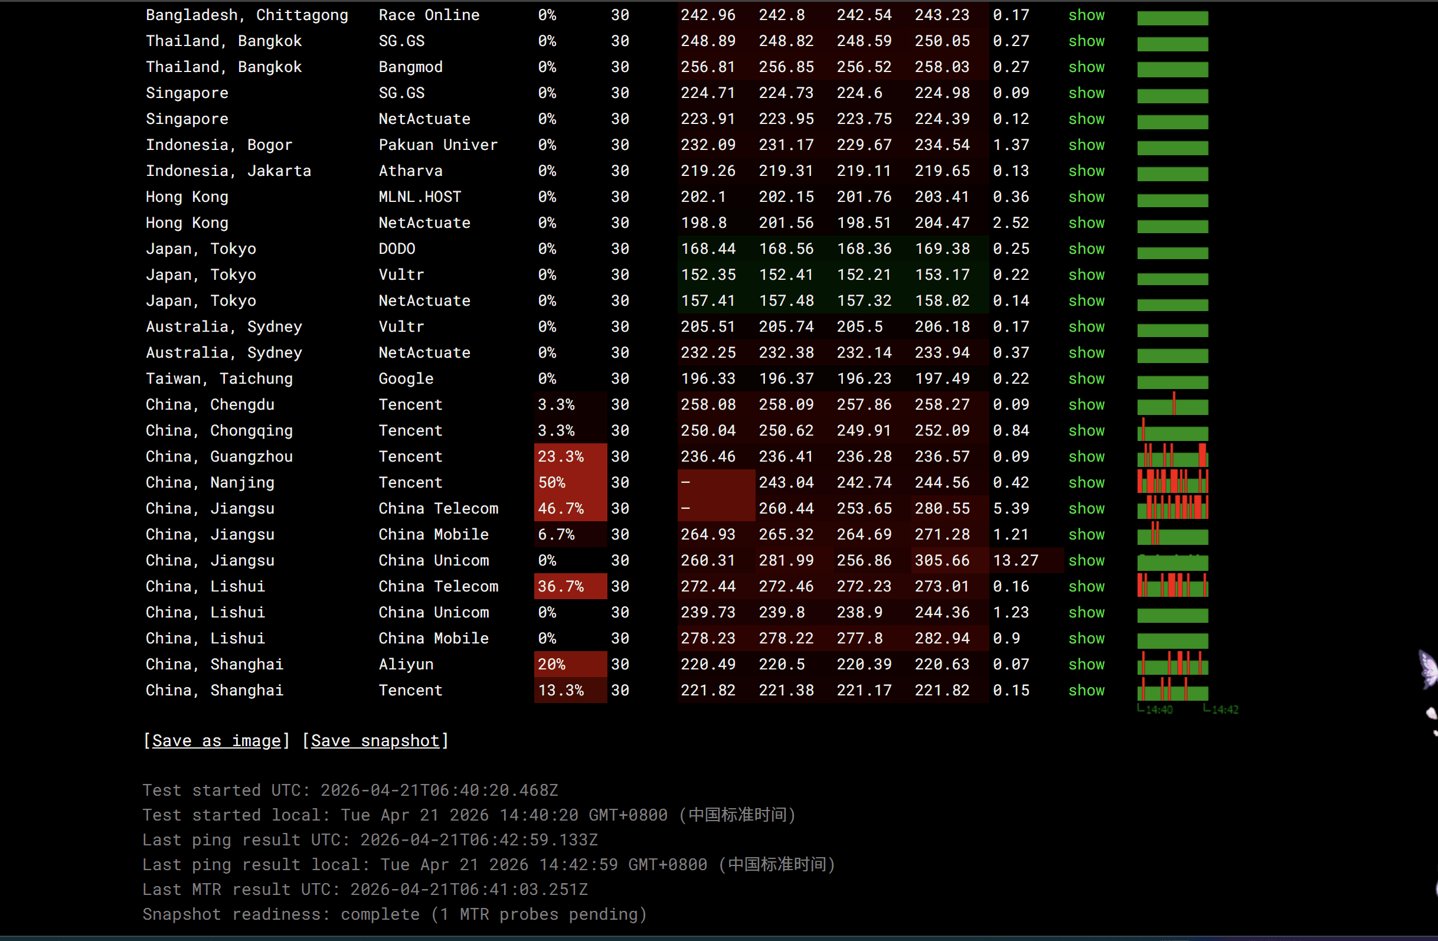Select the 36.7% loss cell

570,587
